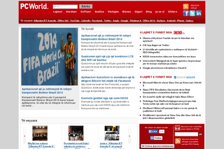
Task: Open Gala event dinner thumbnail
Action: [76, 133]
